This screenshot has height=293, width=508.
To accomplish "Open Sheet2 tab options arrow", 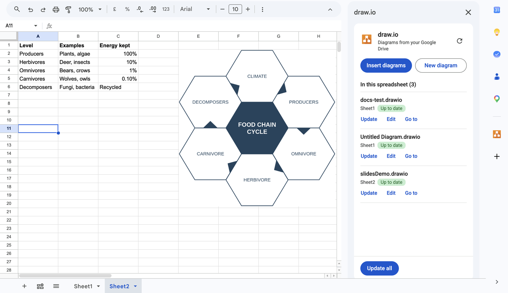I will pyautogui.click(x=135, y=286).
